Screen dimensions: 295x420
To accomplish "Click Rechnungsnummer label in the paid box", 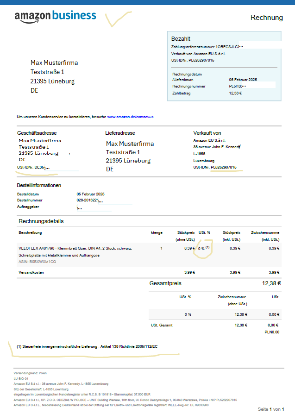I will [189, 86].
